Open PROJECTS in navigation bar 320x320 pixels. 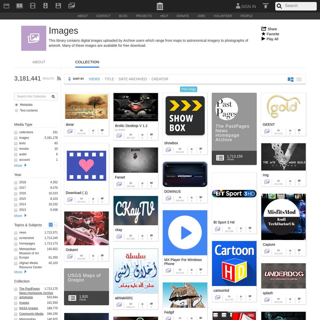tap(144, 16)
